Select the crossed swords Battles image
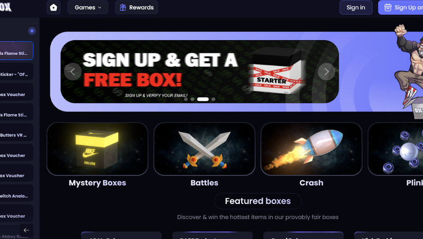 [x=204, y=149]
